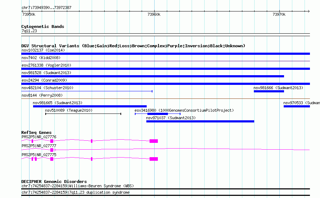Open the nsv970533 variant bar at right edge
Image resolution: width=320 pixels, height=198 pixels.
point(297,106)
